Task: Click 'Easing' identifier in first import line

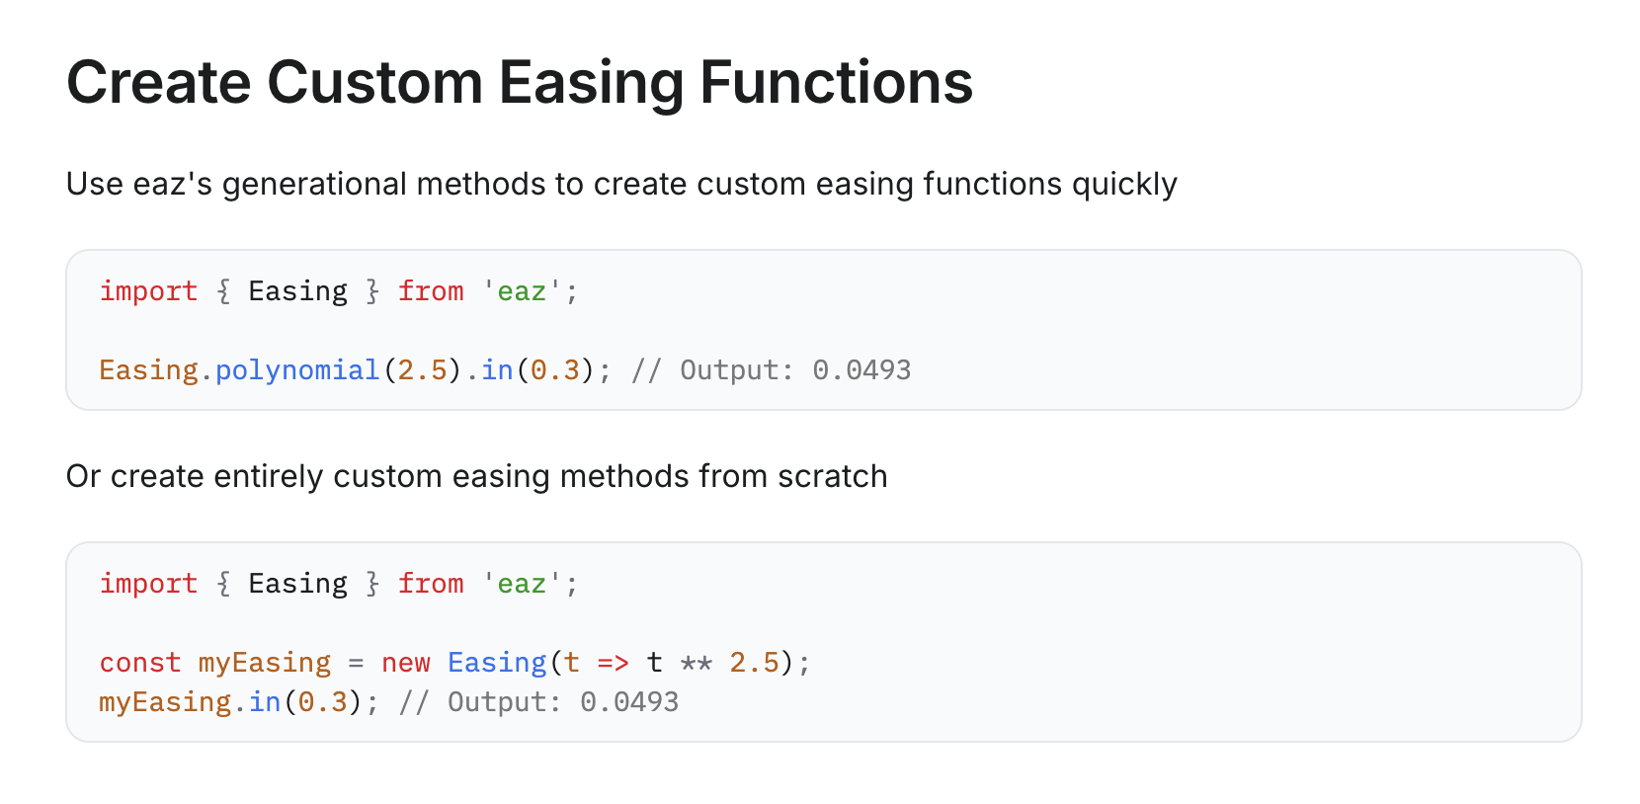Action: tap(297, 291)
